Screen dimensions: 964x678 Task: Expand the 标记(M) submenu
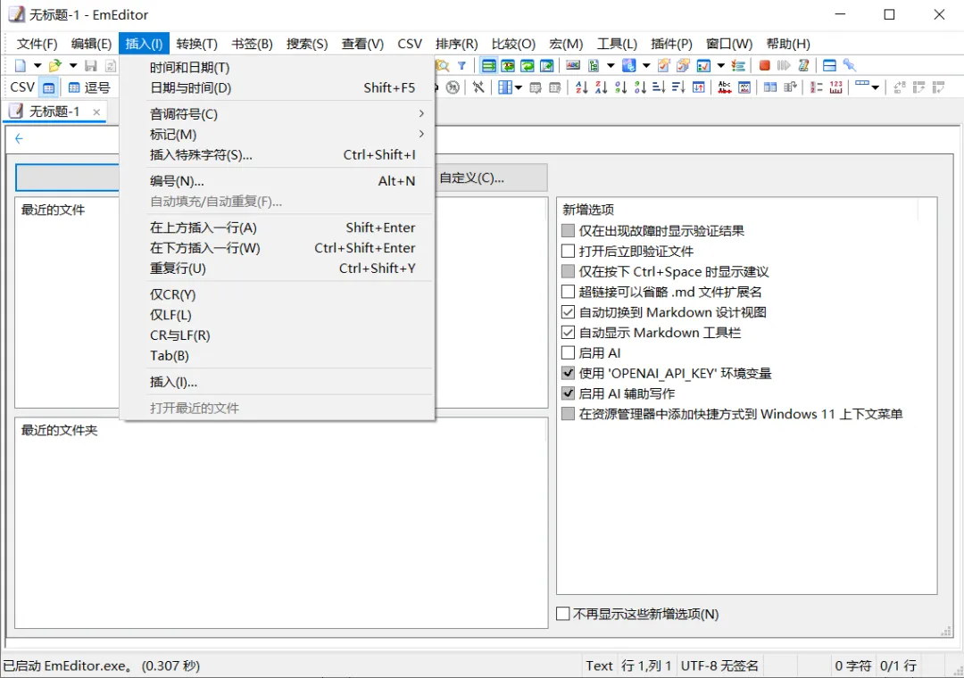278,134
